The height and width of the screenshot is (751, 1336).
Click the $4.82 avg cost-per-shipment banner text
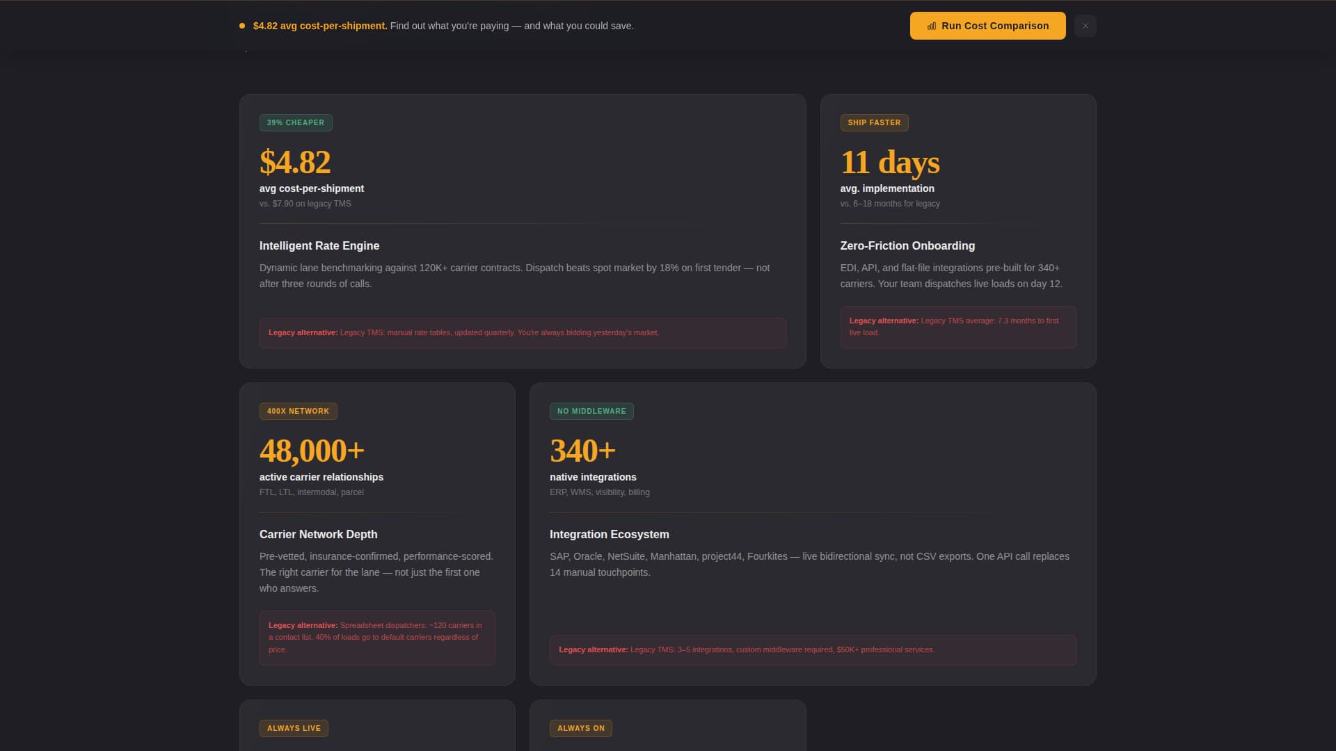(x=319, y=26)
